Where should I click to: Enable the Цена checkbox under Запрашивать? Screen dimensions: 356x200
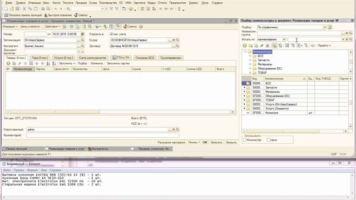pos(268,140)
